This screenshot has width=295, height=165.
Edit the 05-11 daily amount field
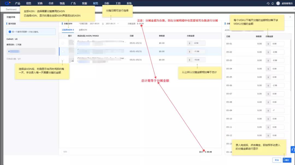coord(277,127)
